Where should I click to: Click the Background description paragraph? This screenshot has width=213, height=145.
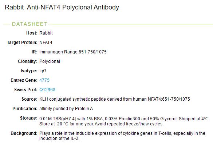tap(122, 136)
